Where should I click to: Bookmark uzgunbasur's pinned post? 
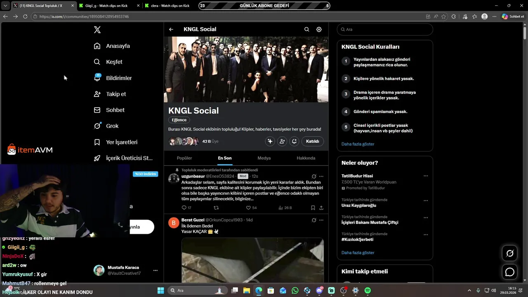(x=313, y=208)
